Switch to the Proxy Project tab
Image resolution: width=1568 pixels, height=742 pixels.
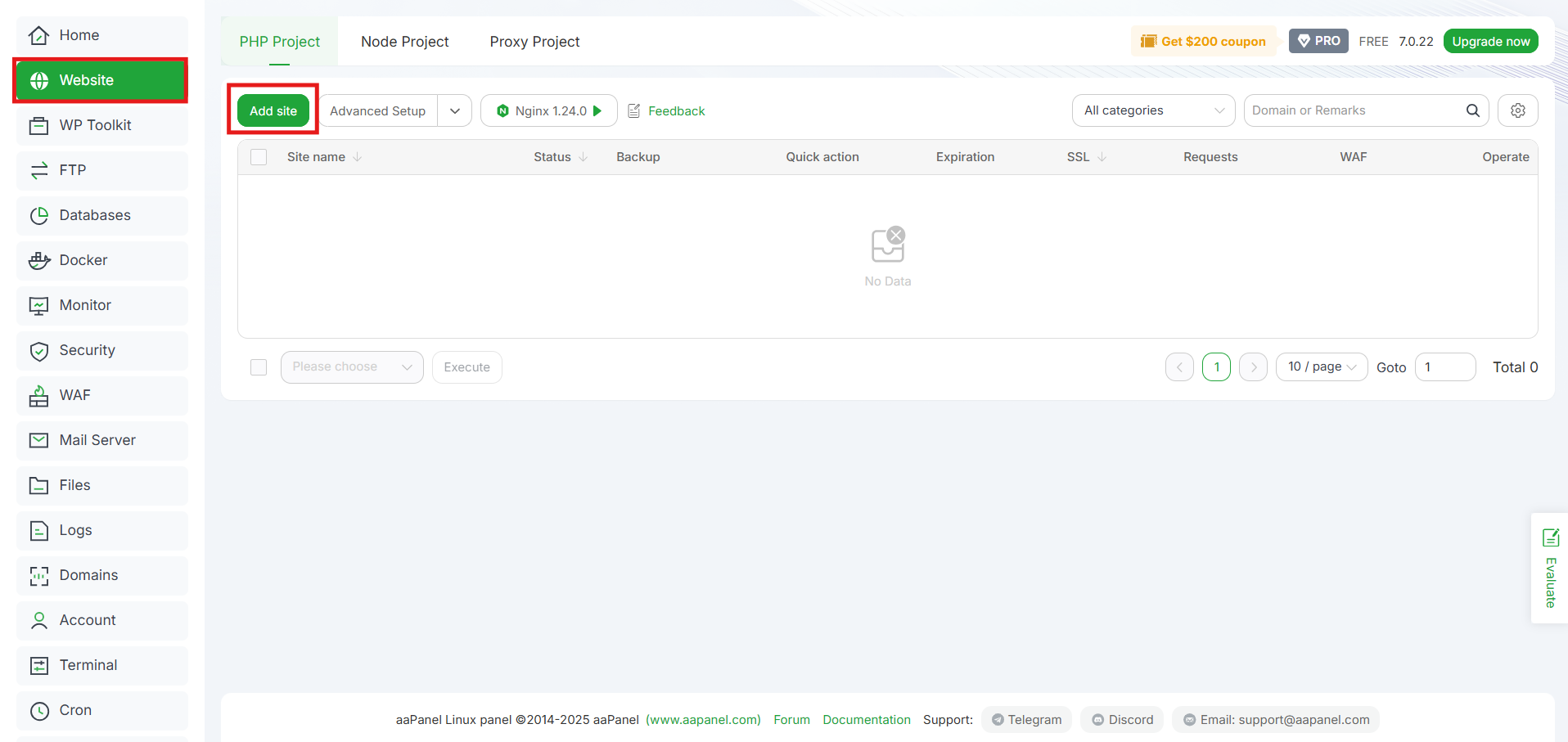point(534,42)
